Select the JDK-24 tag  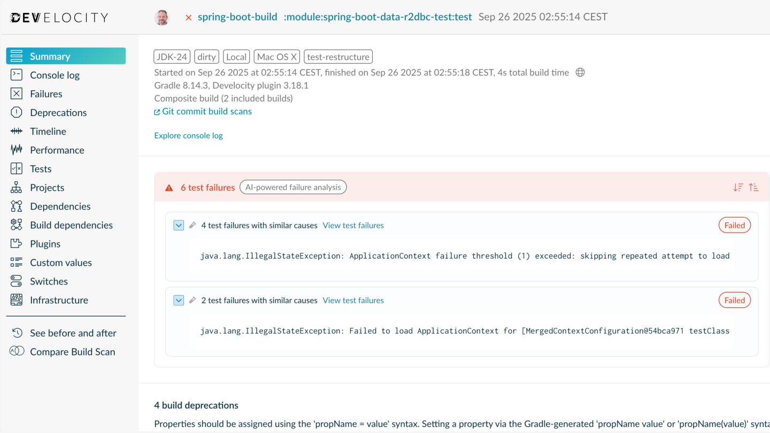tap(172, 57)
